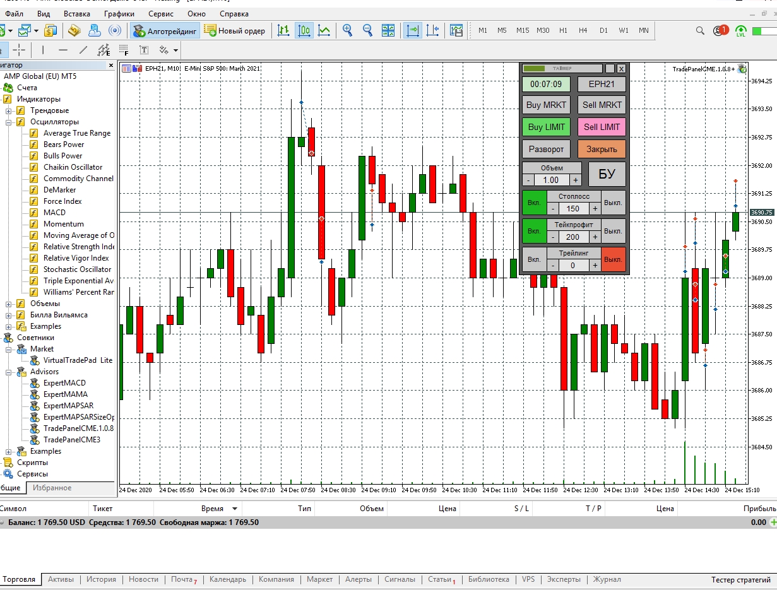The height and width of the screenshot is (590, 777).
Task: Select the D1 timeframe
Action: pyautogui.click(x=603, y=30)
